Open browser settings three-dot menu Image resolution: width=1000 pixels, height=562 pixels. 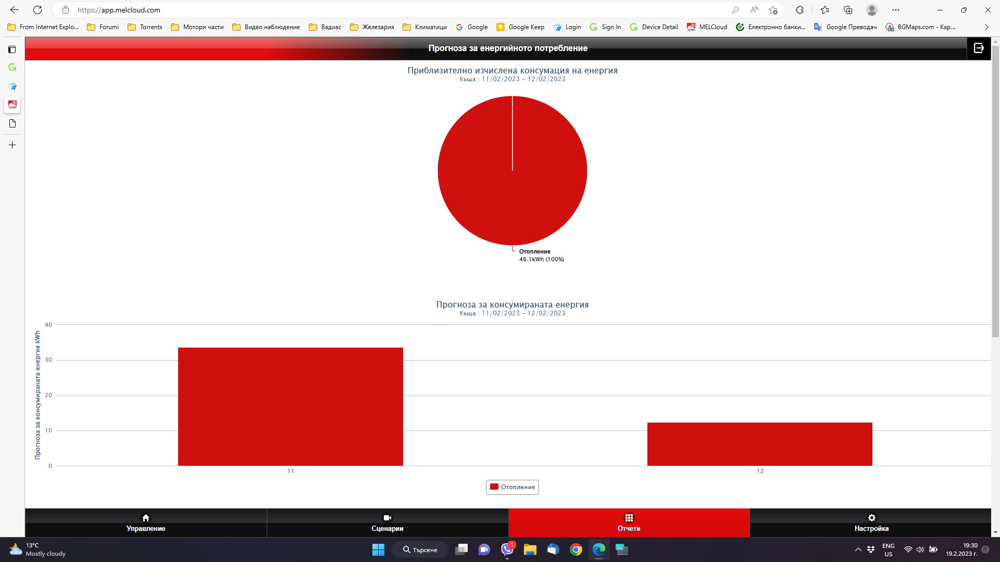896,10
